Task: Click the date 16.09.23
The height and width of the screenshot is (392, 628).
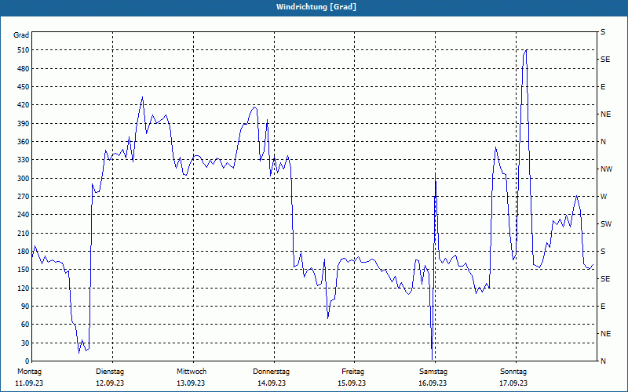Action: (x=433, y=383)
